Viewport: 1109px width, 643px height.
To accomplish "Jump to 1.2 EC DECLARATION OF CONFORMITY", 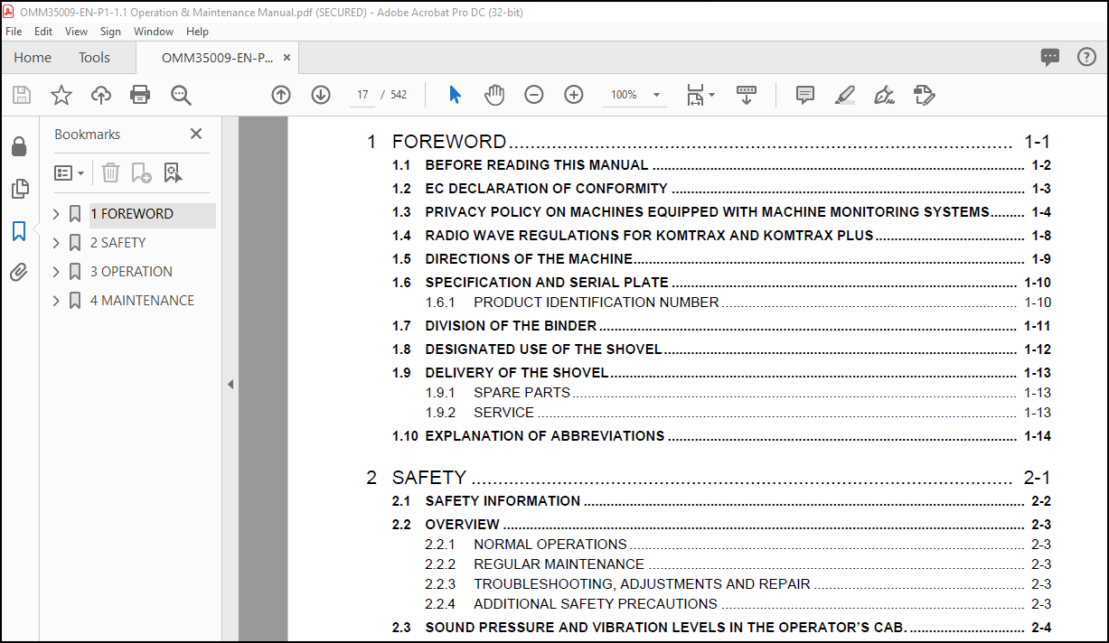I will pyautogui.click(x=546, y=189).
